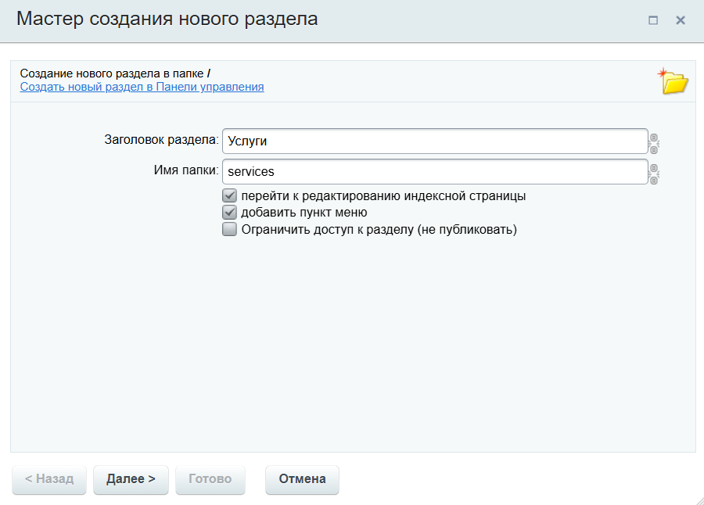704x505 pixels.
Task: Enable 'Ограничить доступ к разделу' checkbox
Action: (229, 229)
